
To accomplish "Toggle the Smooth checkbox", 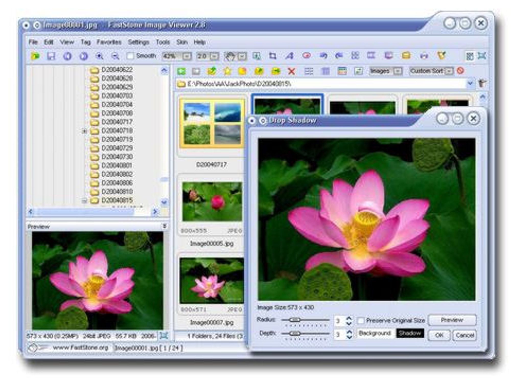I will pos(130,56).
